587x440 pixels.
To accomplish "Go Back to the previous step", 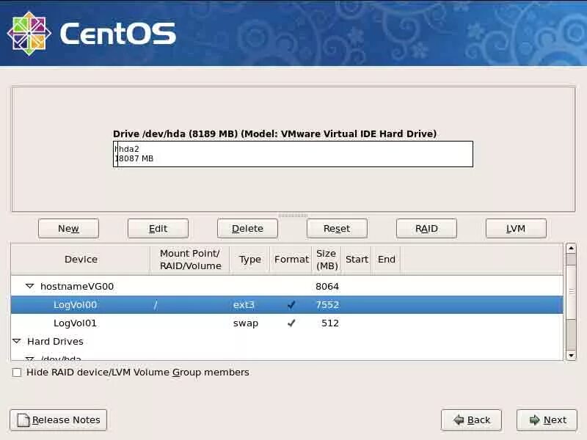I will (x=471, y=419).
